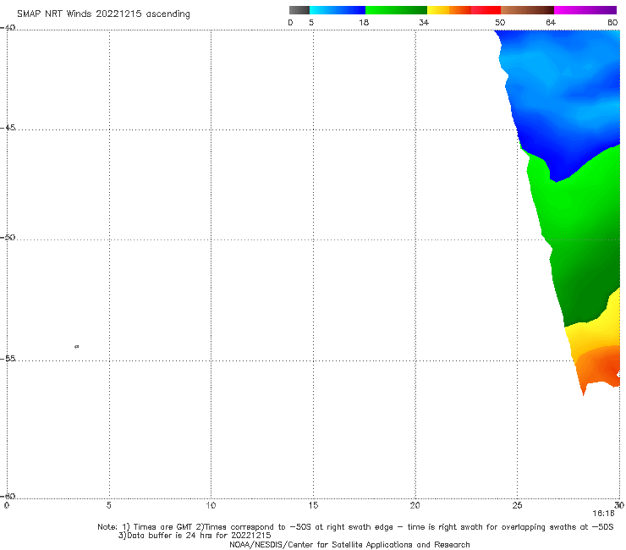Click the magenta-purple segment of color bar

pos(585,10)
